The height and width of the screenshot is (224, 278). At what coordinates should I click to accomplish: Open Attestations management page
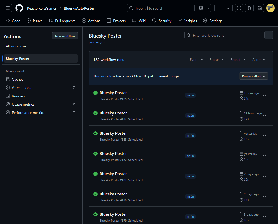click(41, 88)
